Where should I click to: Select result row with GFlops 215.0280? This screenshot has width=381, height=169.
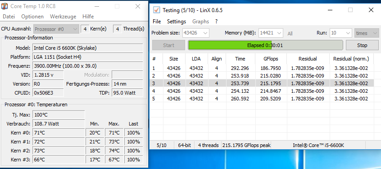(262, 76)
